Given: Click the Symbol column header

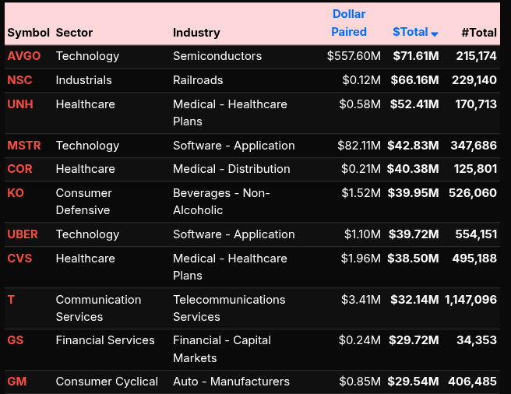Looking at the screenshot, I should 28,33.
